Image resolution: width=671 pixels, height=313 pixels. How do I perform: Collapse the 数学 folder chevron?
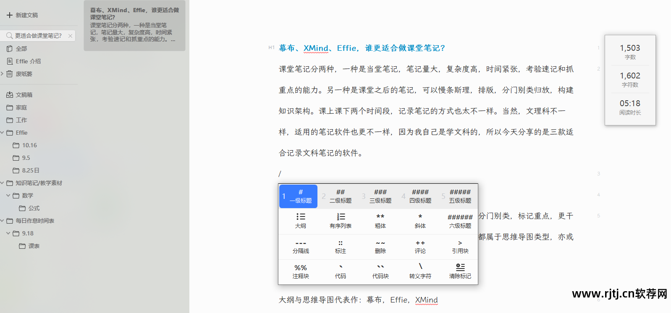click(8, 196)
